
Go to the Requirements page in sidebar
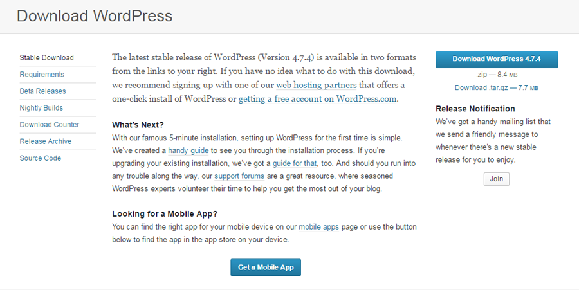tap(42, 75)
